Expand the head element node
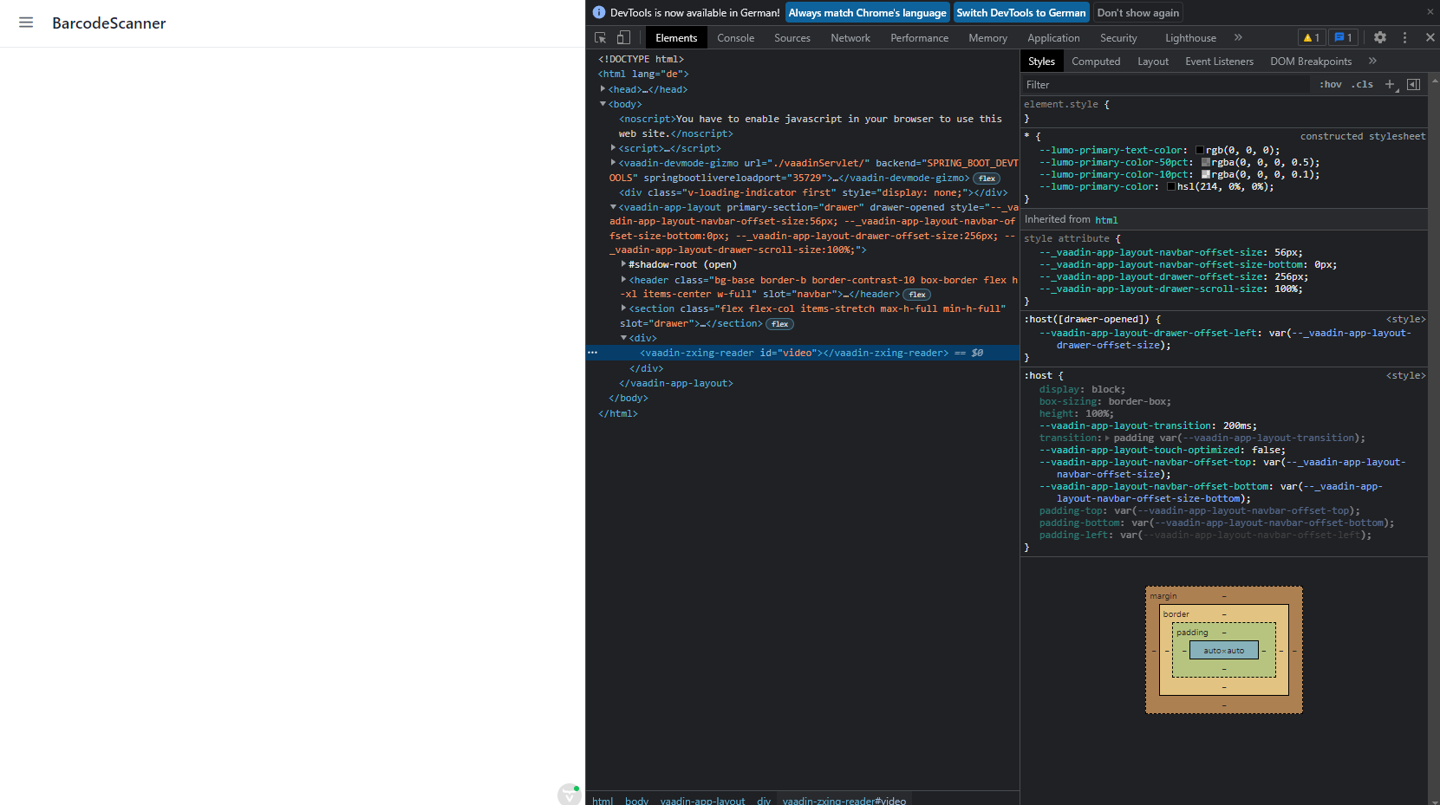 603,89
